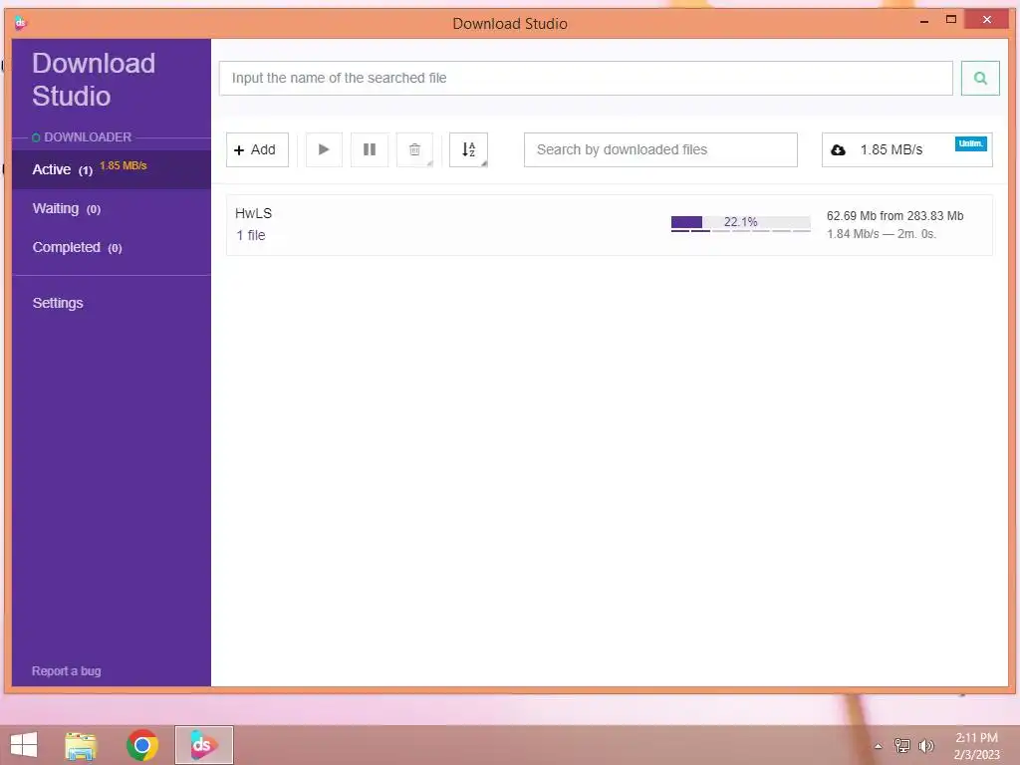Close the Download Studio window

(987, 20)
